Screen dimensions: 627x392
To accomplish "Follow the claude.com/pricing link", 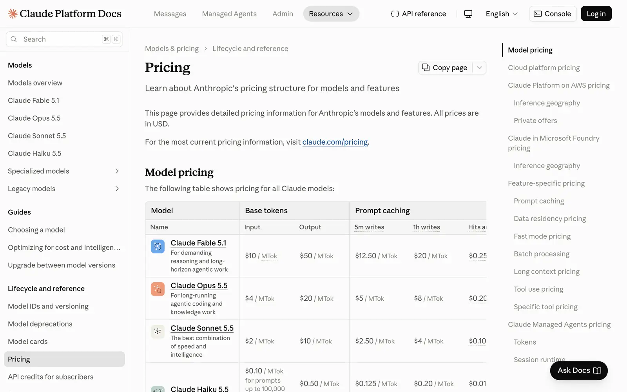I will pos(335,142).
